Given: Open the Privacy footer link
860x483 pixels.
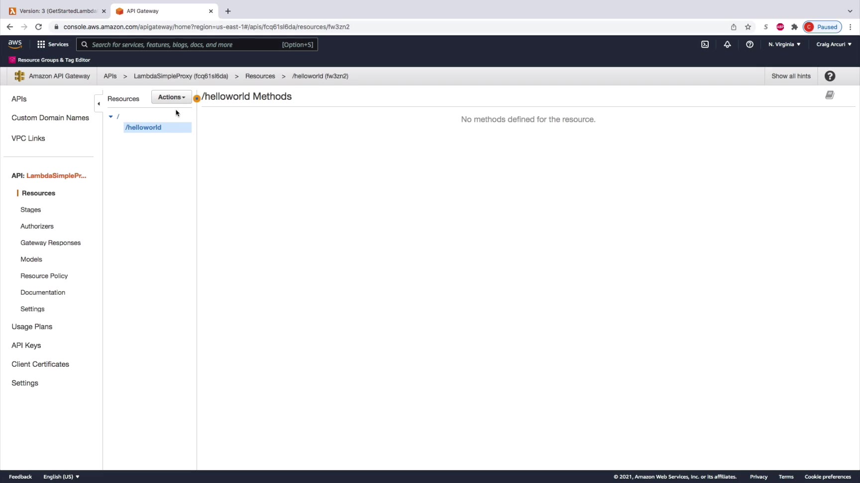Looking at the screenshot, I should 758,477.
